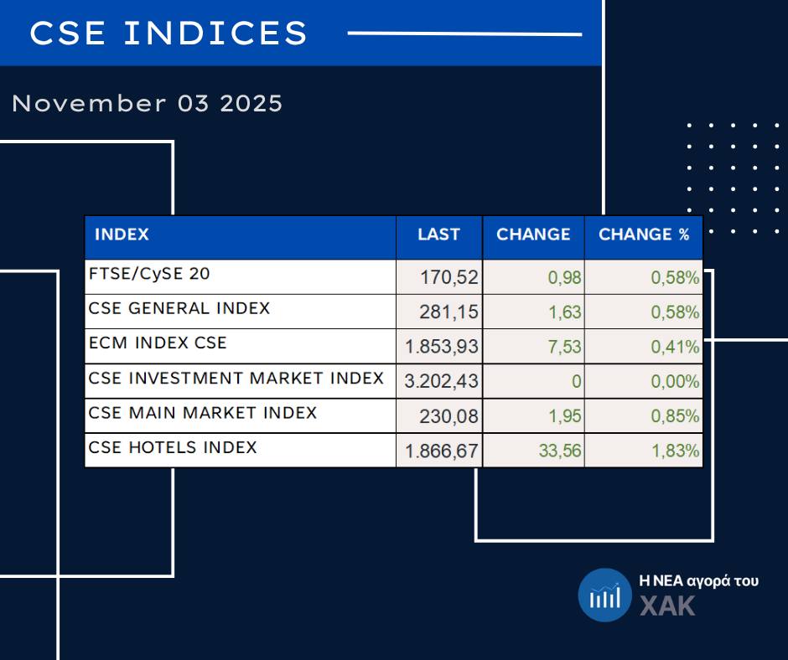Click the CHANGE % column header
Screen dimensions: 788x660
(x=643, y=235)
